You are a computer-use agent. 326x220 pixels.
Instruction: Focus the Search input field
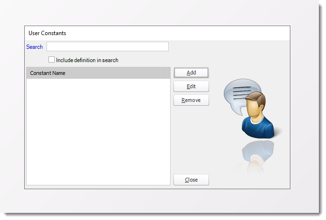107,46
